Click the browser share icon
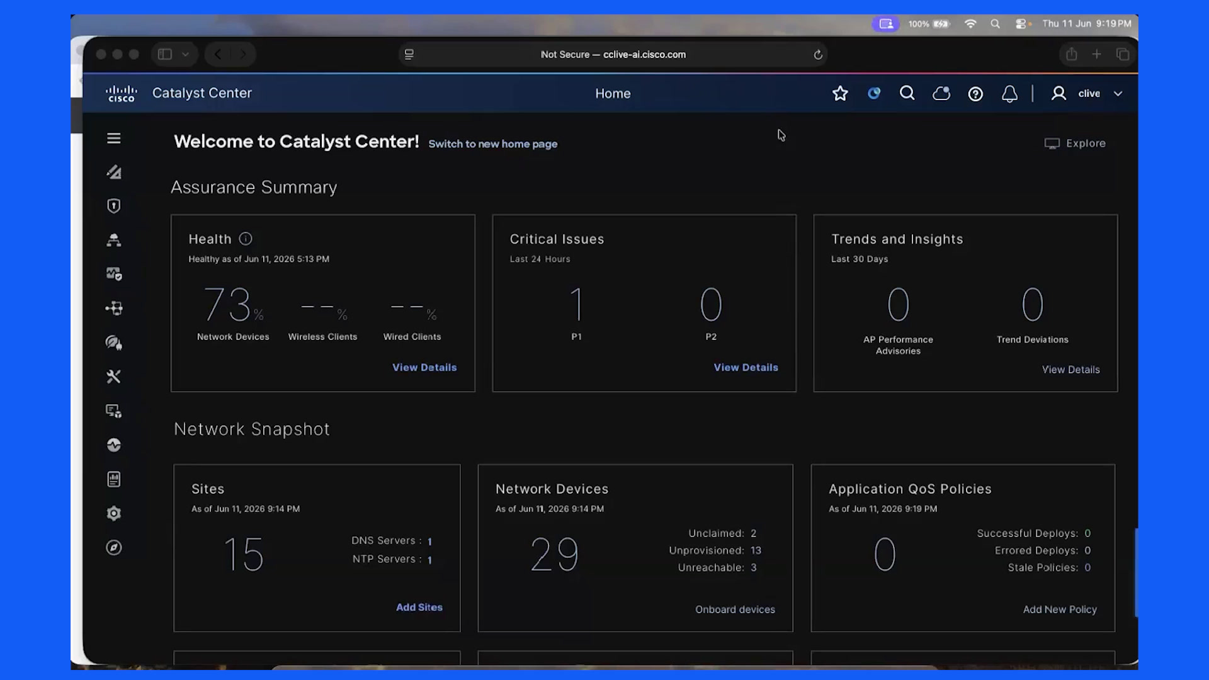The width and height of the screenshot is (1209, 680). click(1071, 54)
